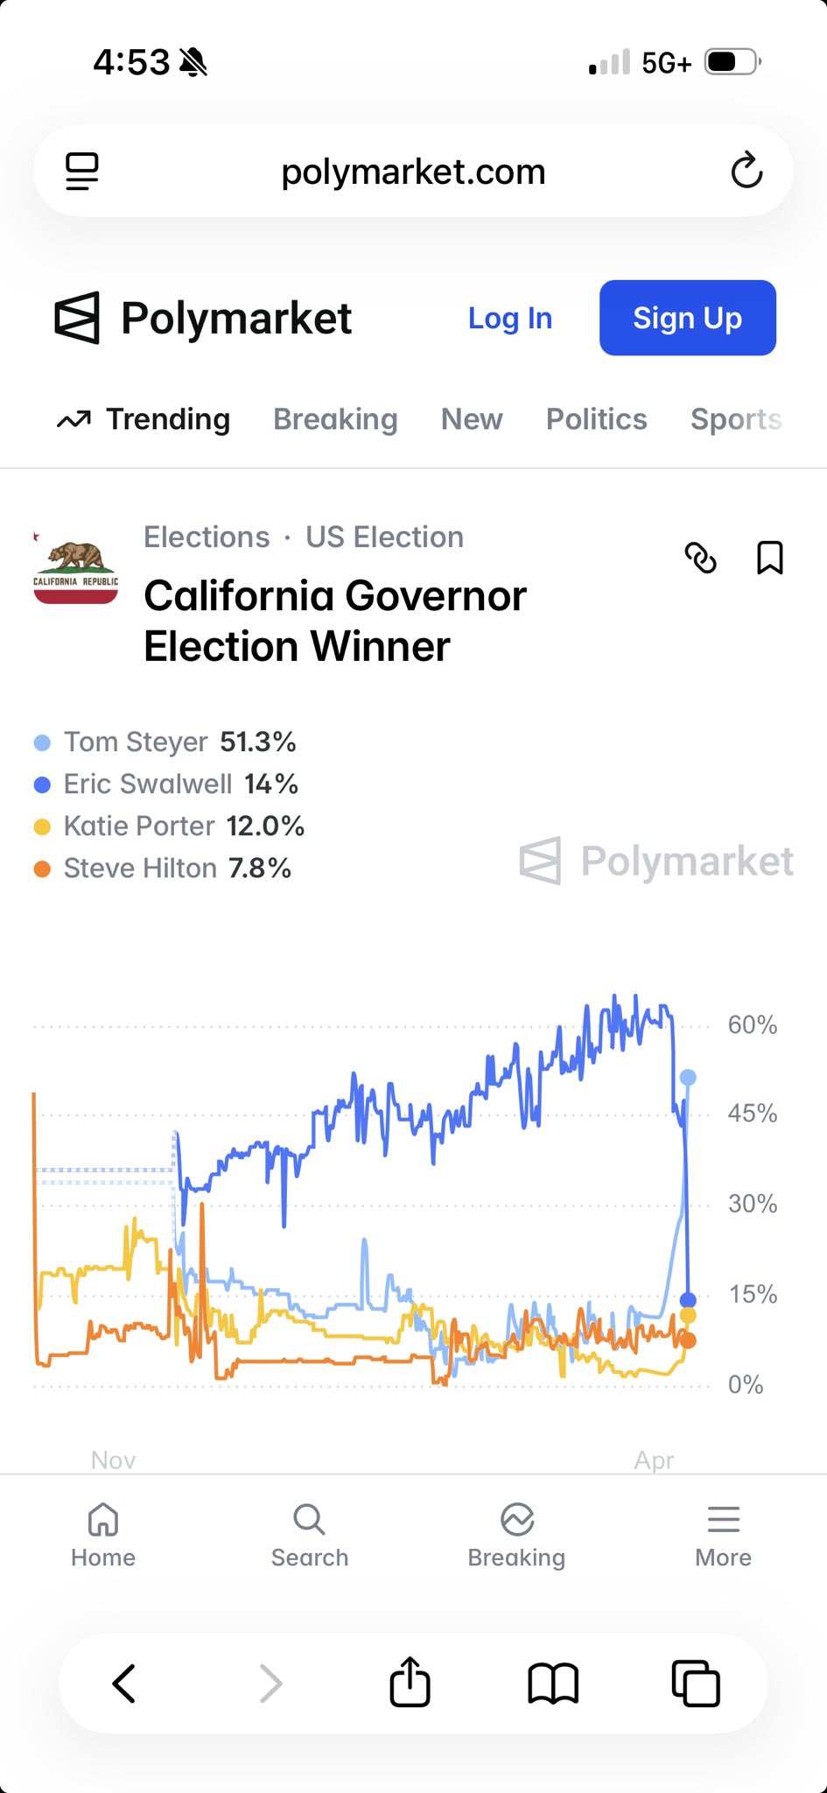Open the US Election category link
The width and height of the screenshot is (827, 1793).
pos(384,537)
